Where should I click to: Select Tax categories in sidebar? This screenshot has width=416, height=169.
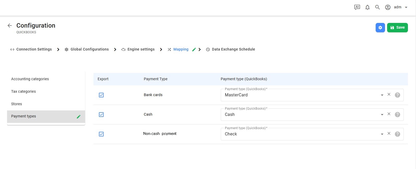pyautogui.click(x=46, y=91)
